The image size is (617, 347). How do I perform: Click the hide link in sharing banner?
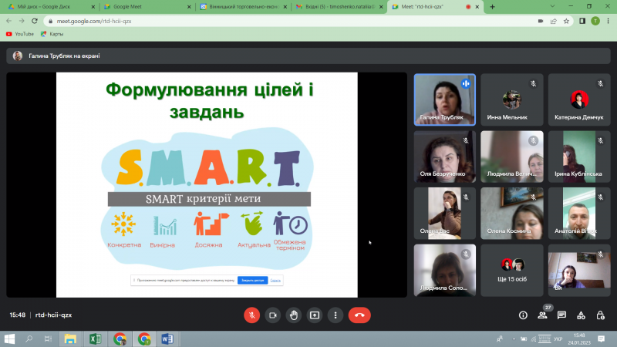[275, 280]
